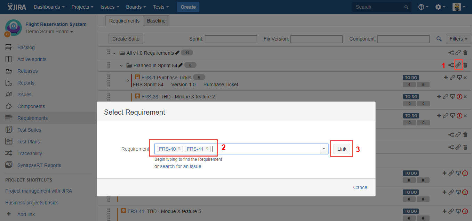This screenshot has height=221, width=472.
Task: Click the top Search box
Action: point(382,7)
